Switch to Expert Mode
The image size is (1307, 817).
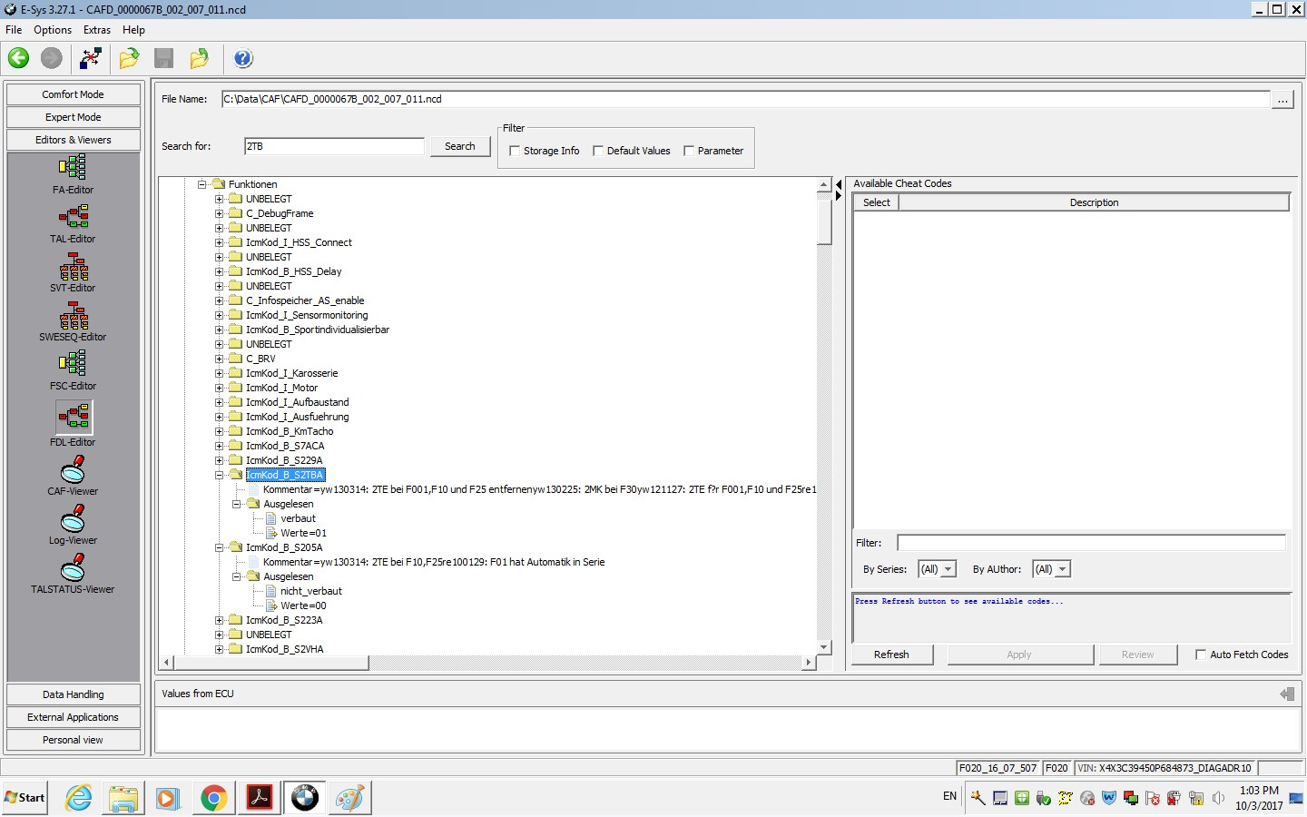74,117
